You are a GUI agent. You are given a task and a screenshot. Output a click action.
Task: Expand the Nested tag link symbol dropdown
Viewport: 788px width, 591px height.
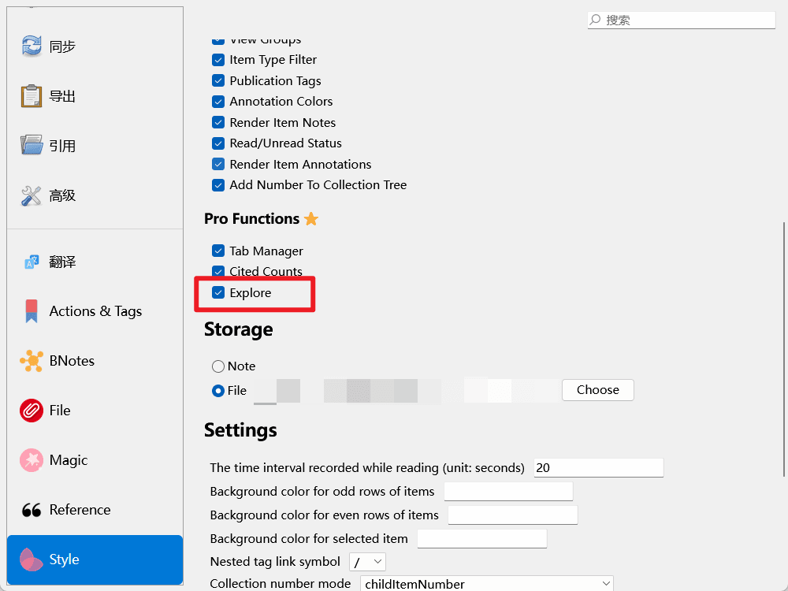pos(367,562)
